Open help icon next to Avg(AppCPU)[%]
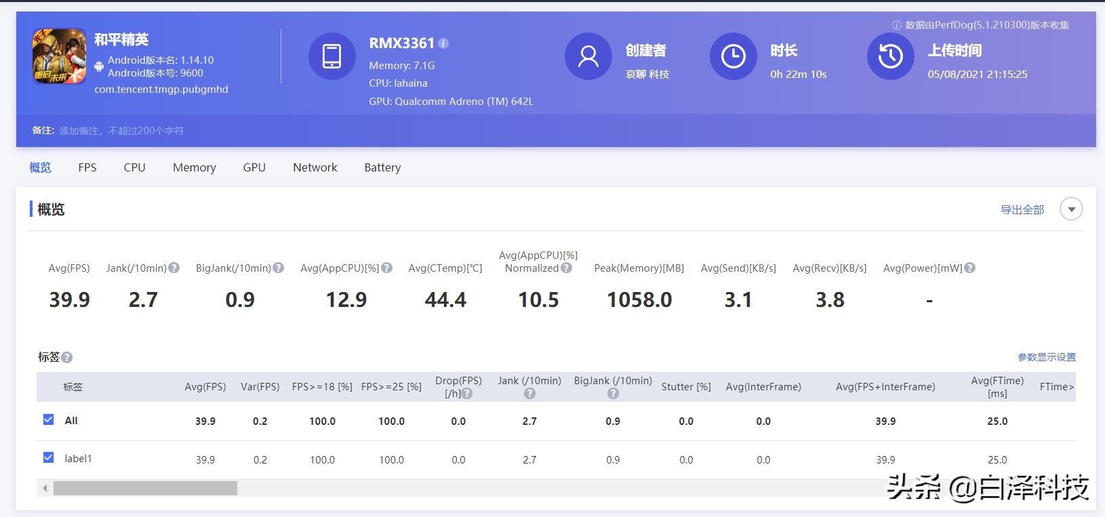1105x517 pixels. pos(387,268)
